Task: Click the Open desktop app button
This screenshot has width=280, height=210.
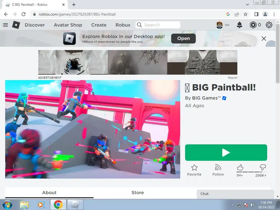Action: [183, 39]
